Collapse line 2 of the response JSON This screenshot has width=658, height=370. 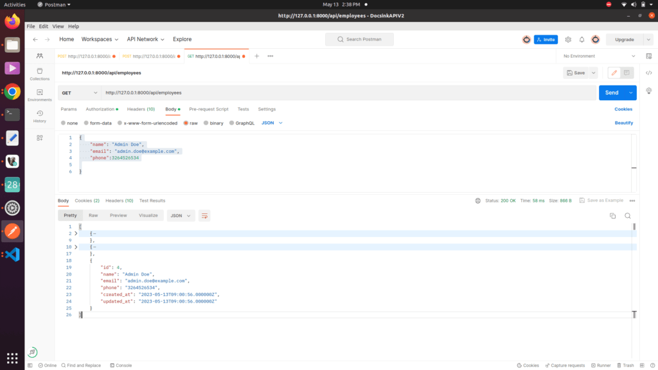click(x=76, y=232)
